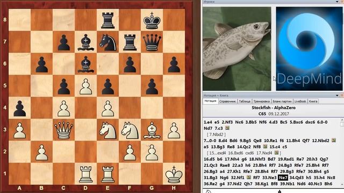Pick the white pawn on d5
This screenshot has width=344, height=193.
tap(86, 87)
